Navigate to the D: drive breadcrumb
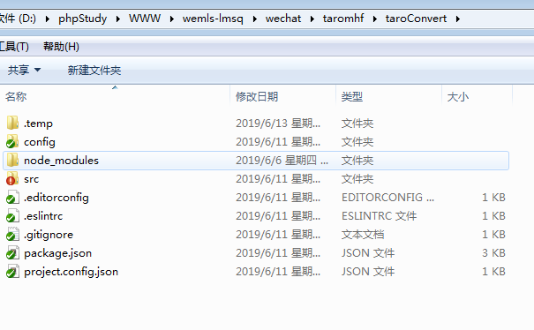 point(18,19)
